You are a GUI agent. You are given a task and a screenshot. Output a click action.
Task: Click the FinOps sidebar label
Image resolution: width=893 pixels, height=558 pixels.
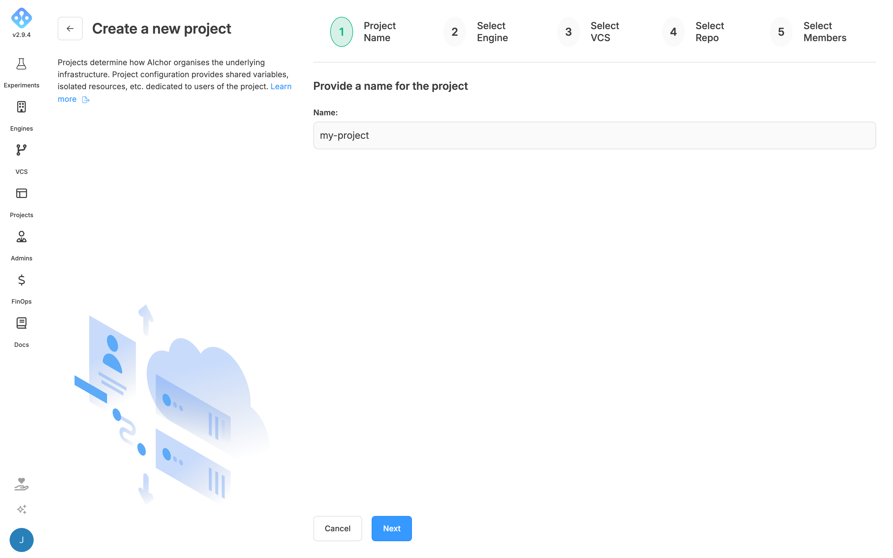21,302
